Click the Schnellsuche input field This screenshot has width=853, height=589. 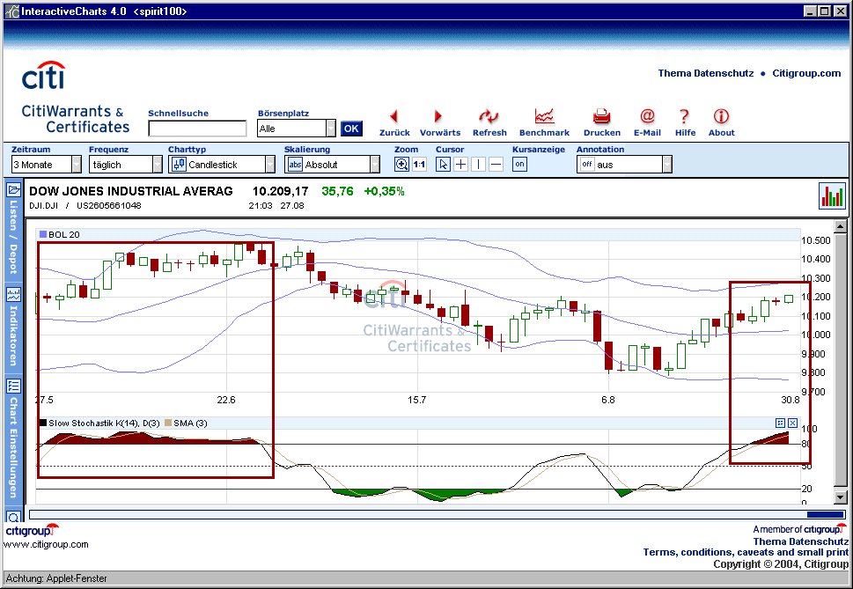pyautogui.click(x=197, y=129)
